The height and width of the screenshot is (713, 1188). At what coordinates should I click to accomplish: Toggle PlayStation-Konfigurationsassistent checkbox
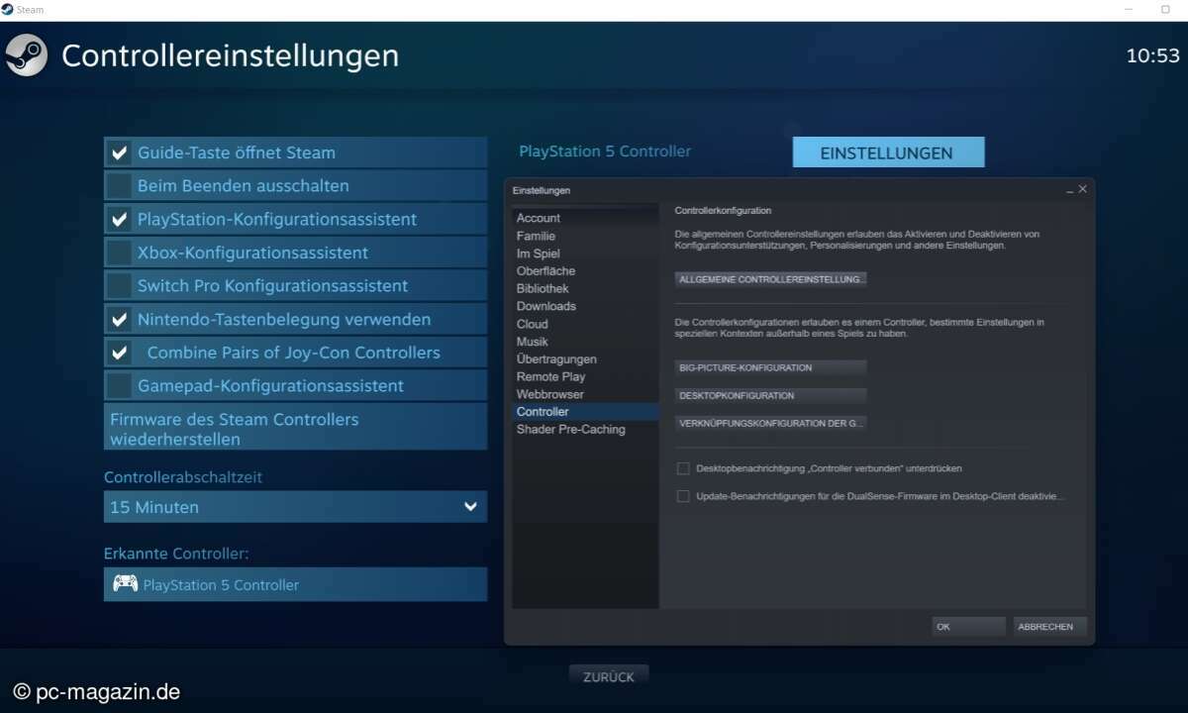(x=119, y=219)
